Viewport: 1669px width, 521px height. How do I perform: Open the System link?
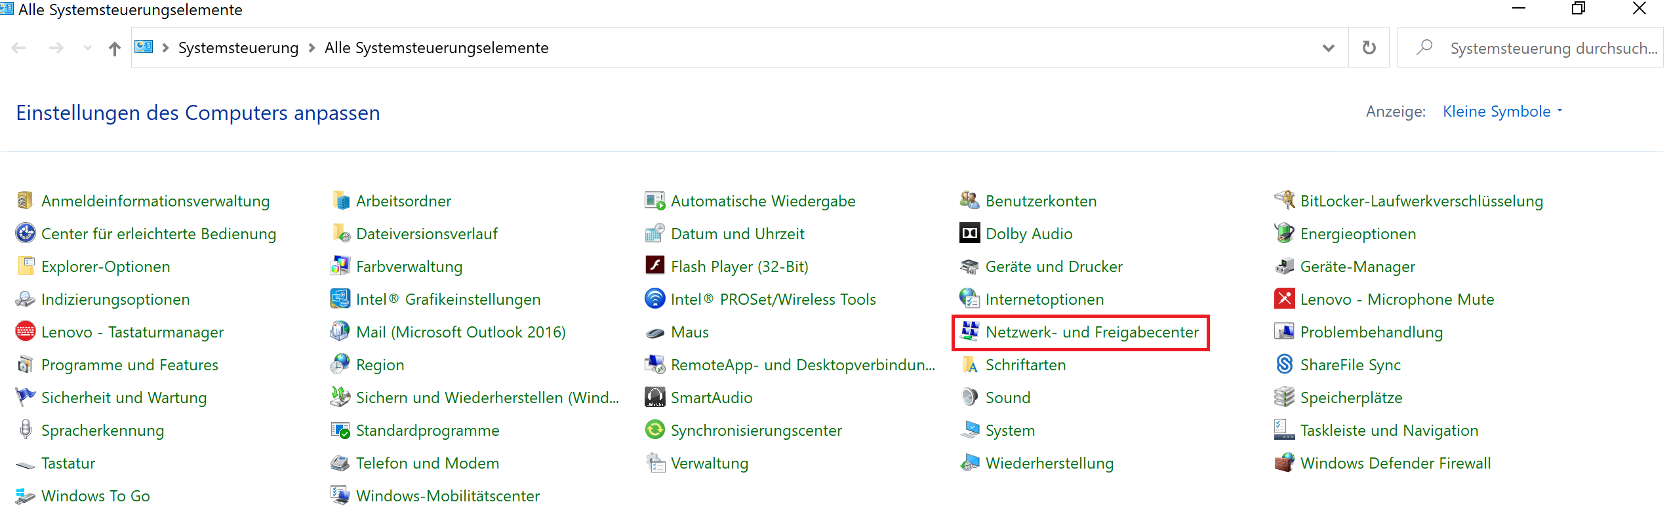[1010, 431]
